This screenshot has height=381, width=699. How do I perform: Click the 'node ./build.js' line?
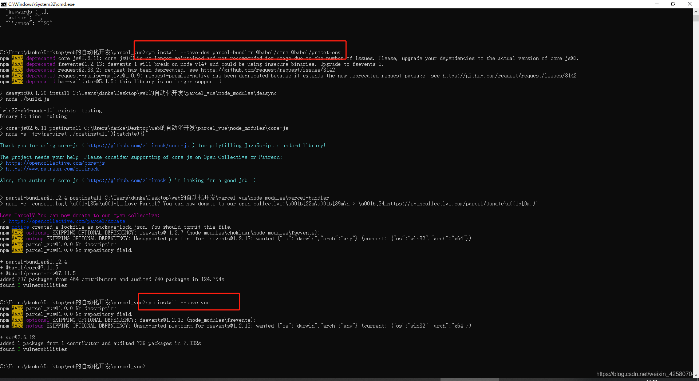point(25,99)
